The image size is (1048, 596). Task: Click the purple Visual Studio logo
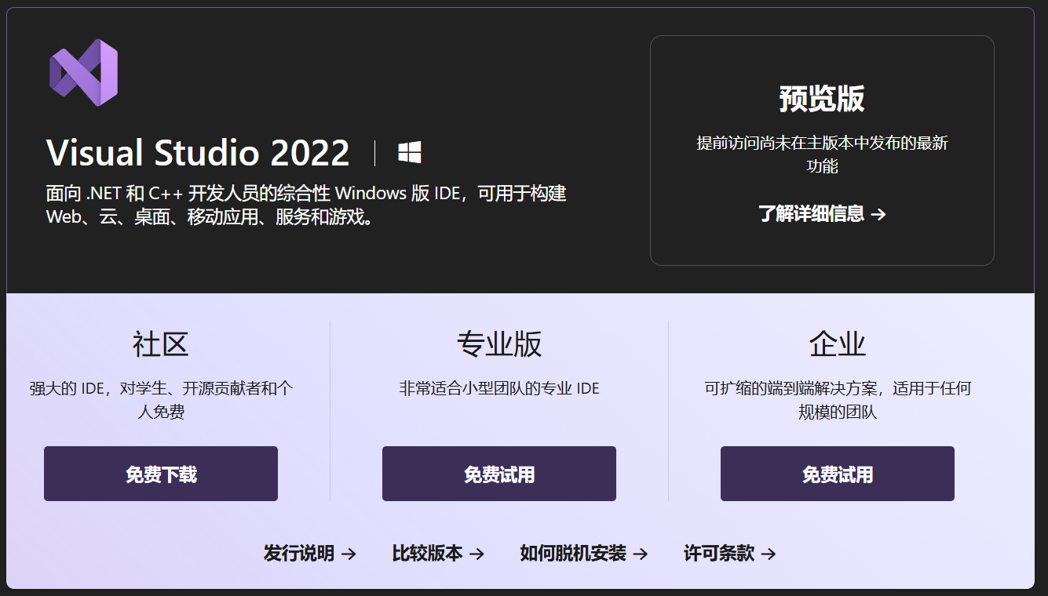click(x=83, y=72)
